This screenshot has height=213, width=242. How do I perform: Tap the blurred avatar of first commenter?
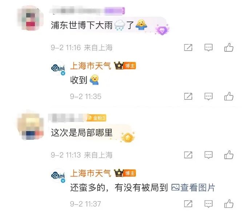pos(30,18)
